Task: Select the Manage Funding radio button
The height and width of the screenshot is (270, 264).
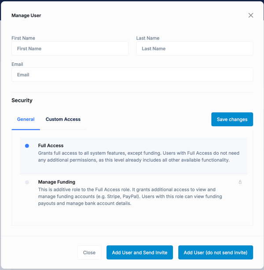Action: click(x=27, y=182)
